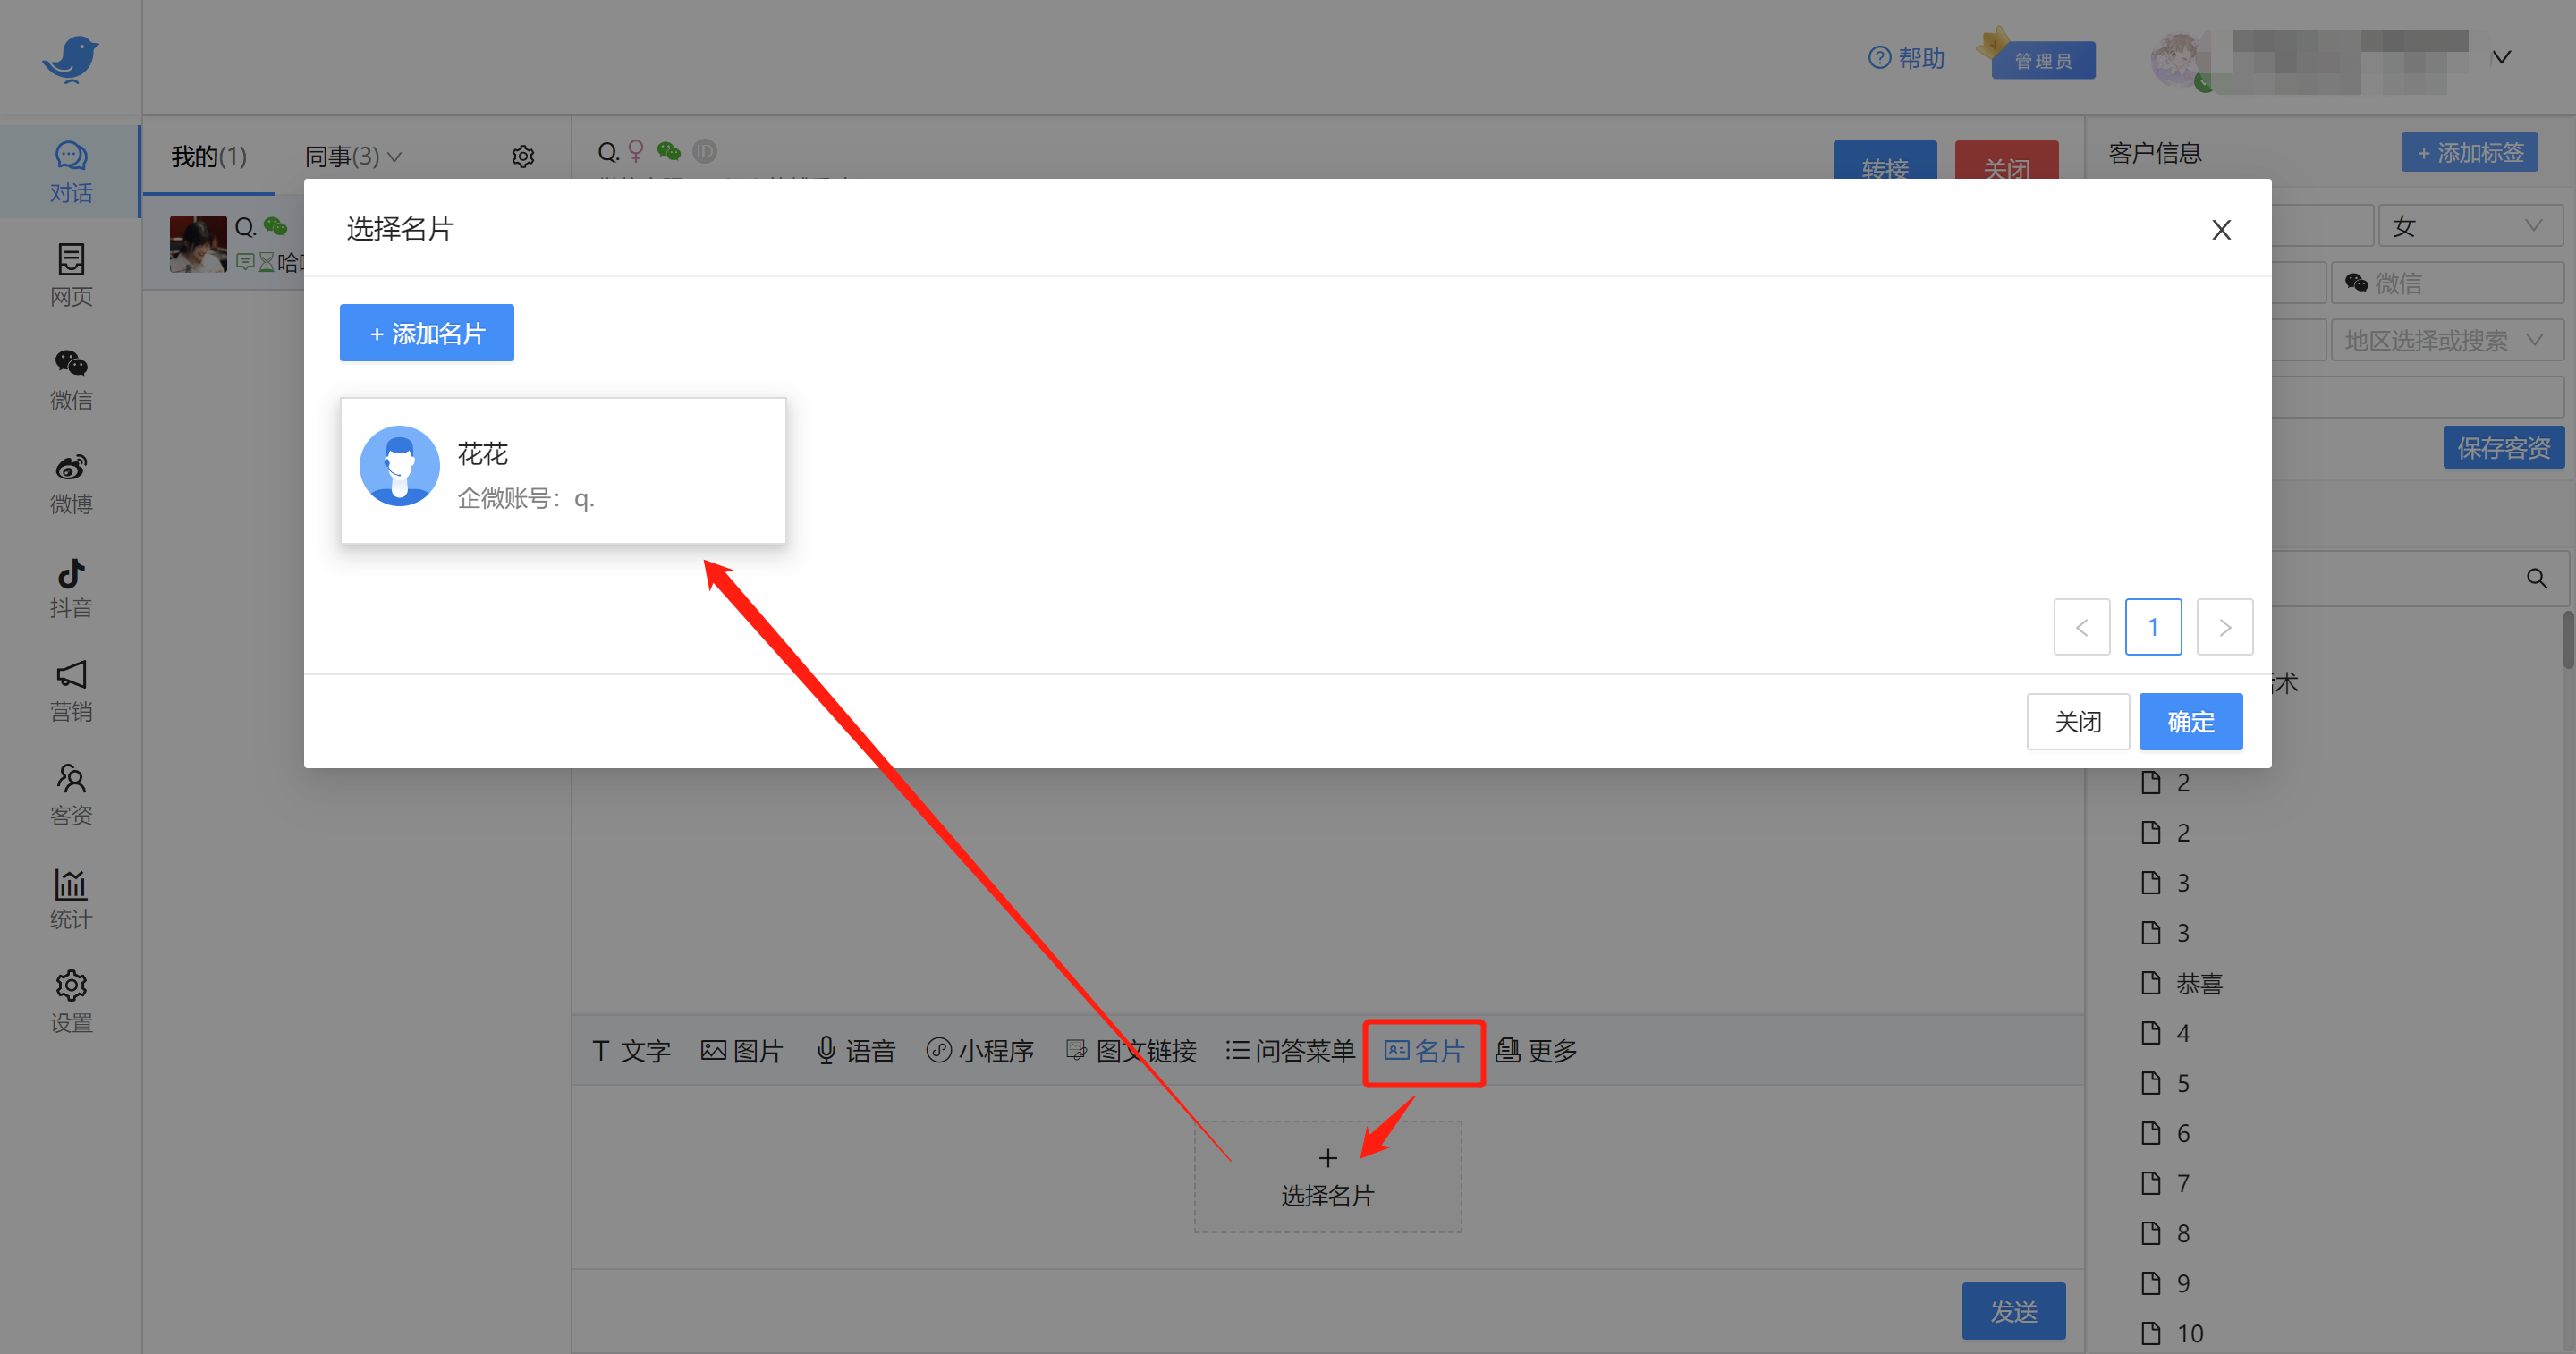The image size is (2576, 1354).
Task: Close the 选择名片 dialog with X
Action: coord(2221,230)
